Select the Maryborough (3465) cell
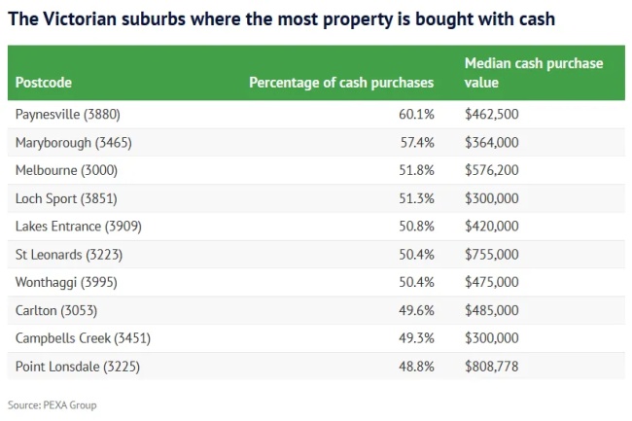Image resolution: width=632 pixels, height=421 pixels. [x=74, y=142]
